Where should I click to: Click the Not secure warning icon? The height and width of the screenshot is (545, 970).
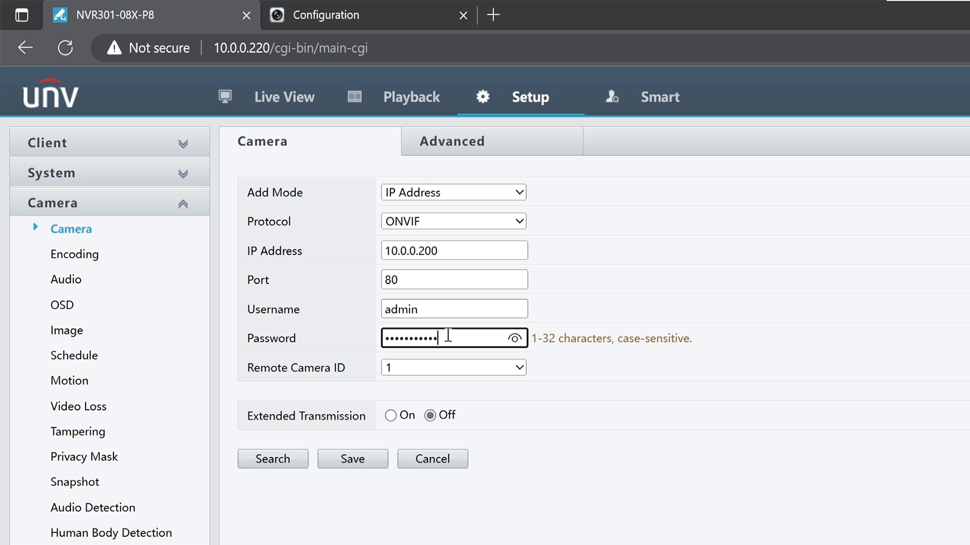tap(114, 48)
